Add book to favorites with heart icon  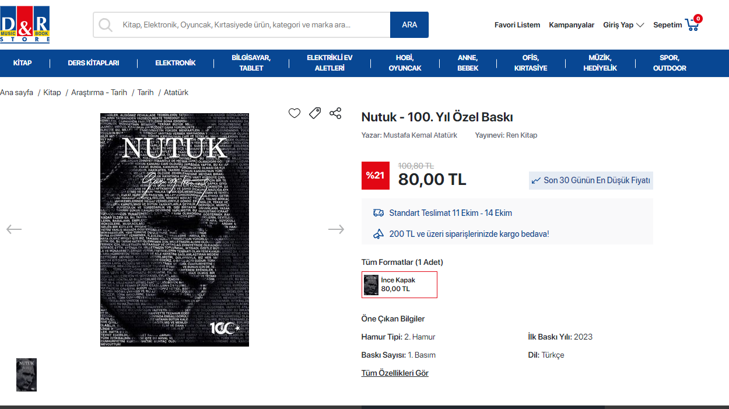pos(295,113)
